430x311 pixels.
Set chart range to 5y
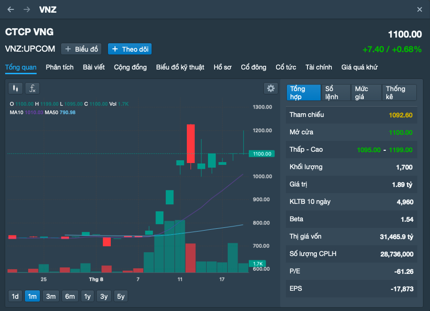[x=121, y=296]
